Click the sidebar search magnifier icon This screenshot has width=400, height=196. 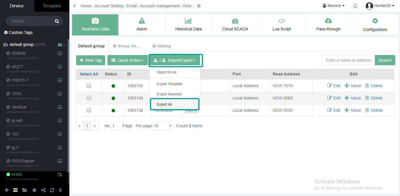pyautogui.click(x=57, y=21)
